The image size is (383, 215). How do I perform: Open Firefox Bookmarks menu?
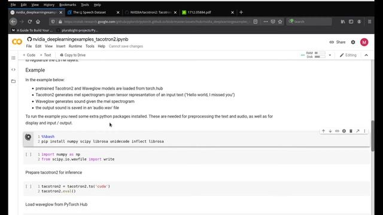click(x=68, y=5)
